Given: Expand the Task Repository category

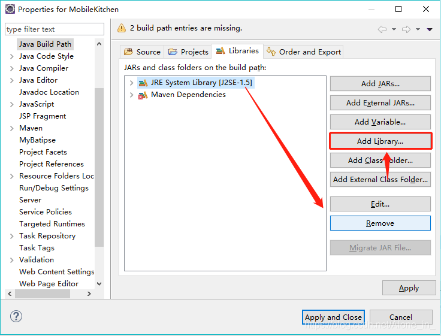Looking at the screenshot, I should coord(11,236).
